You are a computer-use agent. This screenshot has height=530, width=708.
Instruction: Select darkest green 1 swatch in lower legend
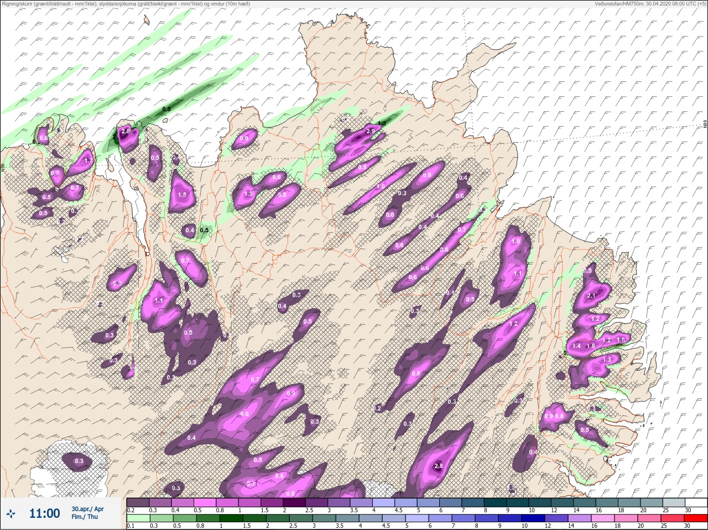click(x=232, y=518)
